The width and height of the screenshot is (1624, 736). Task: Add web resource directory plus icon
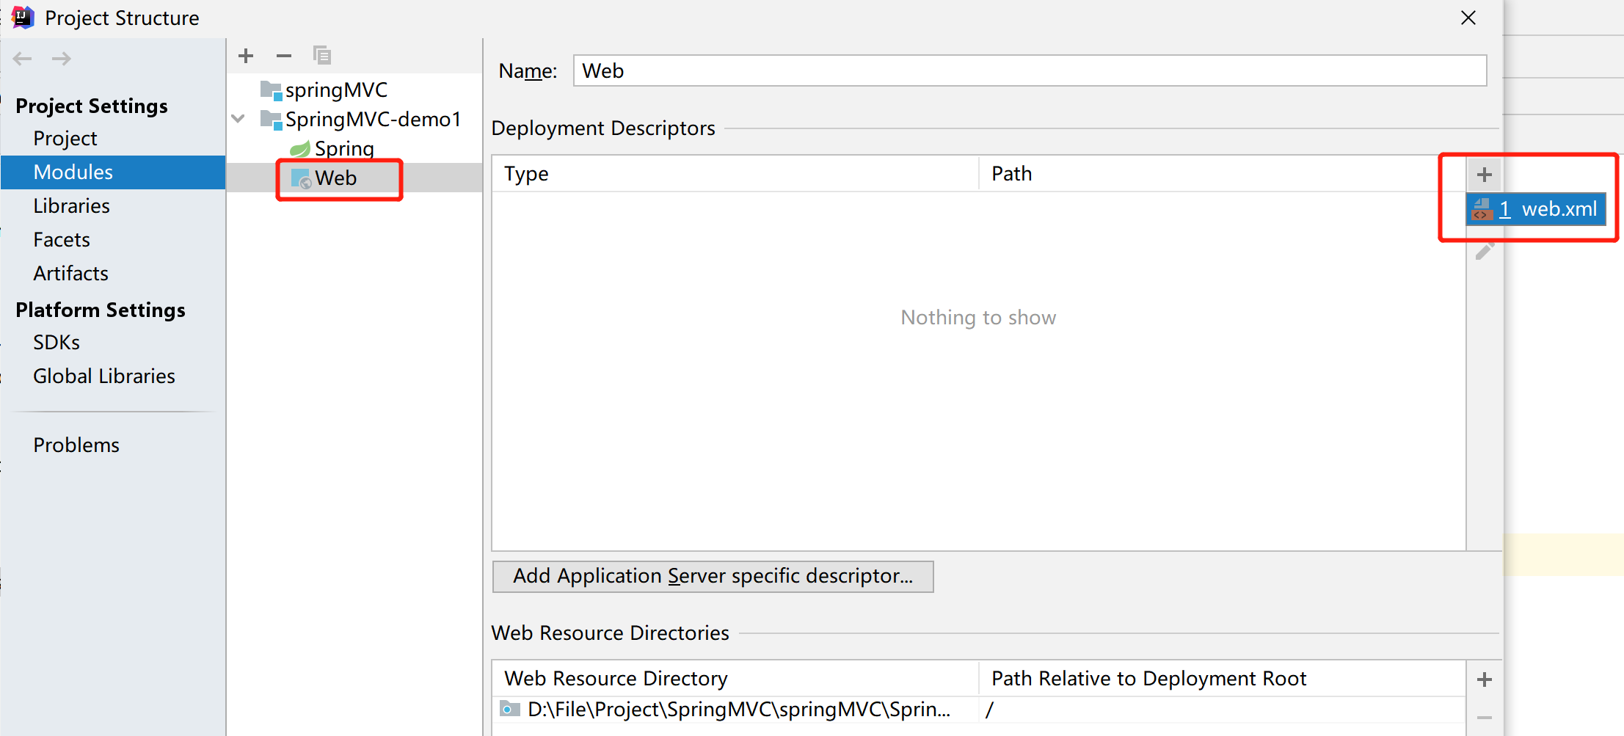pyautogui.click(x=1485, y=679)
